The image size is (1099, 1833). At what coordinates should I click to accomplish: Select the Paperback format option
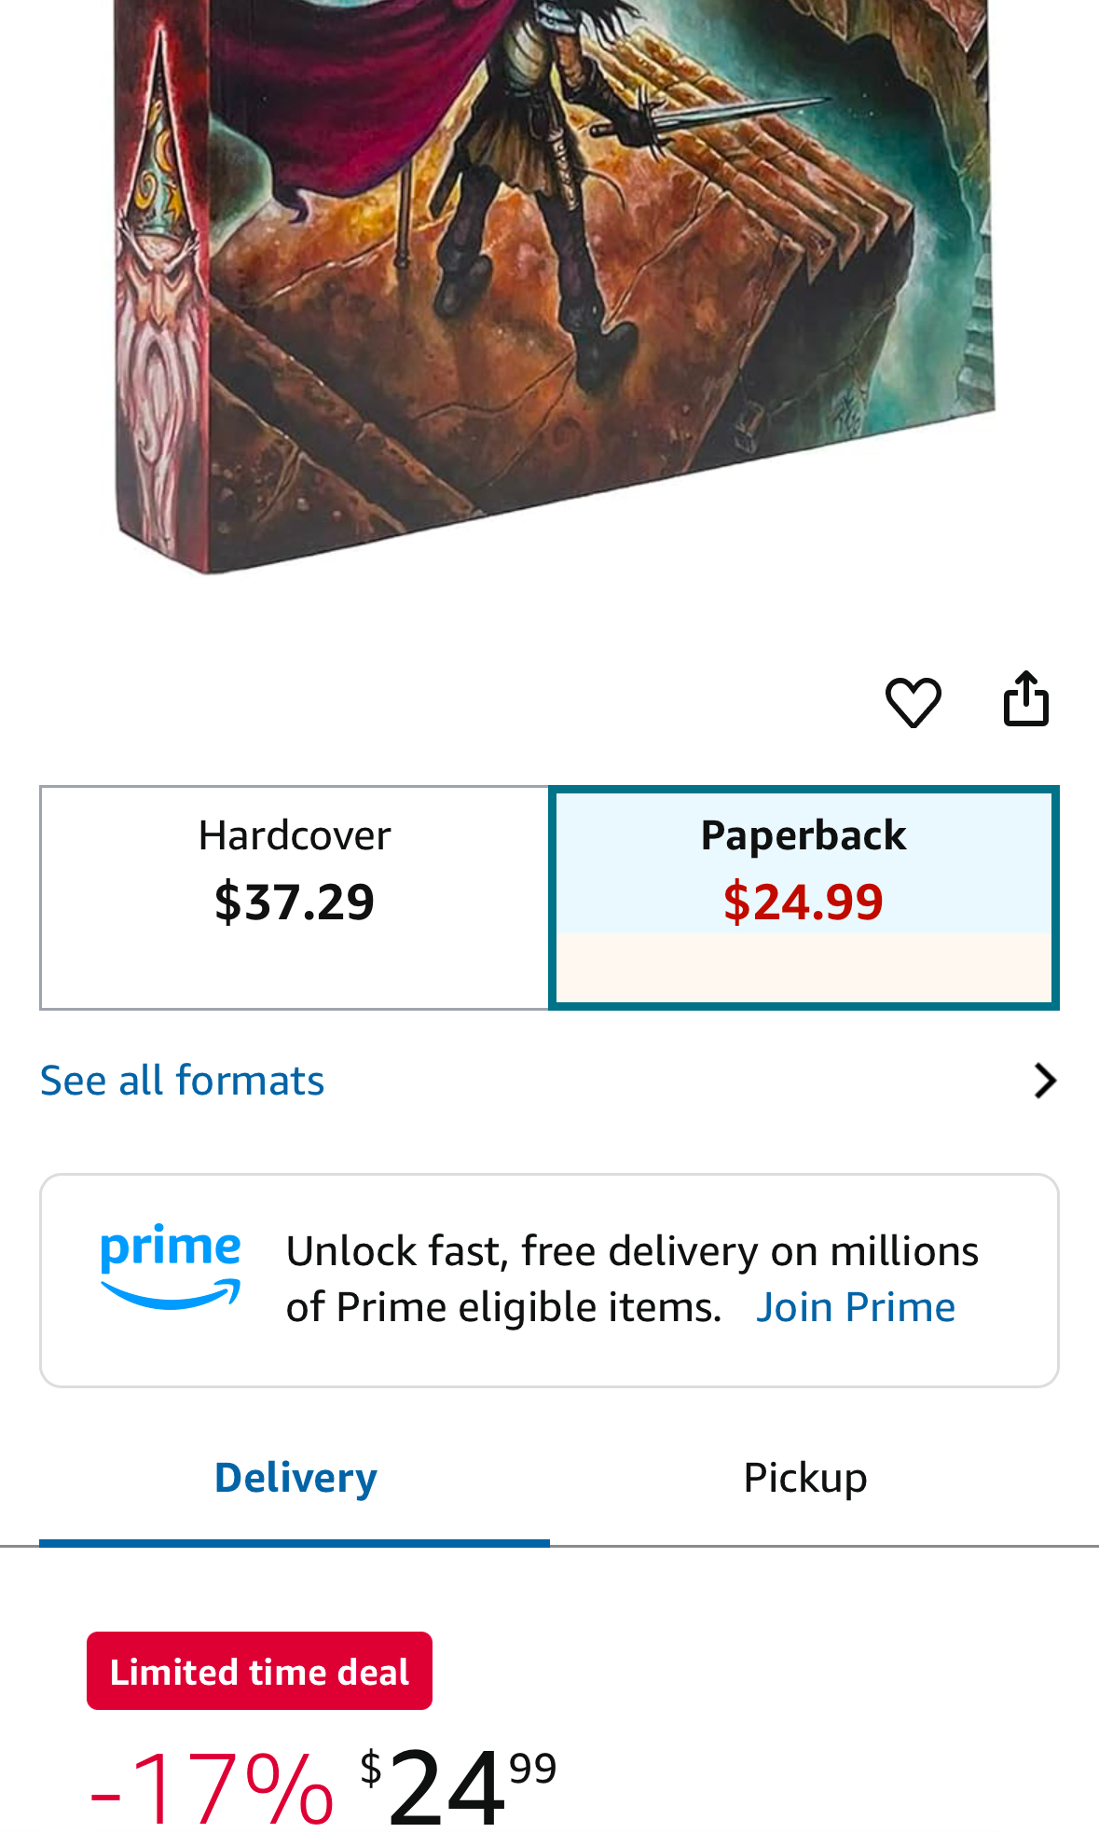pos(804,898)
